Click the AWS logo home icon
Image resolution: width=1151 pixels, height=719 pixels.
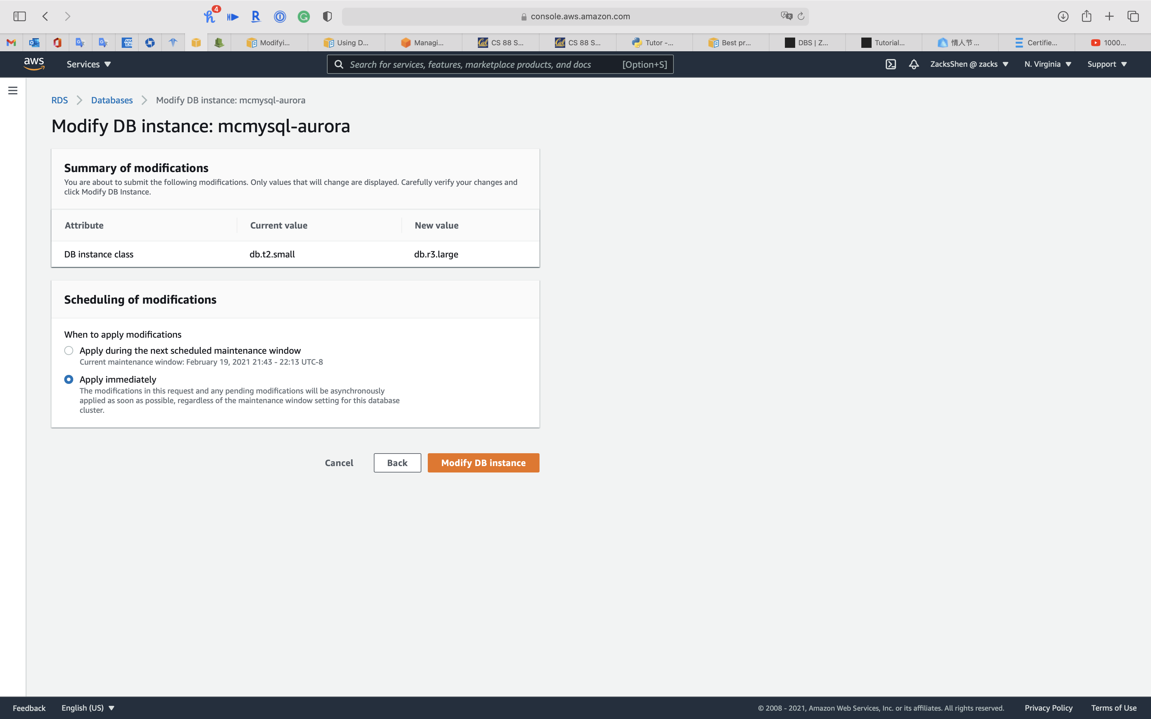(34, 64)
